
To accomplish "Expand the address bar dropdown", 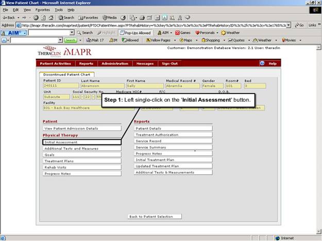I will pyautogui.click(x=289, y=25).
